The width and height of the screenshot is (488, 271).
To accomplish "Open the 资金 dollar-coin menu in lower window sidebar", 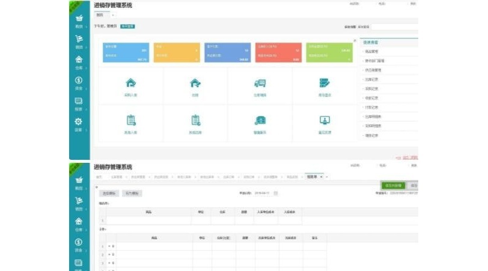I will tap(79, 245).
